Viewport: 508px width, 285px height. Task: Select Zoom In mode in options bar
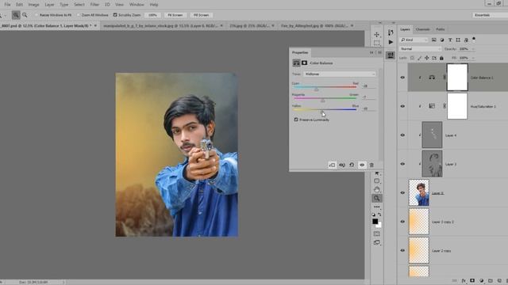click(16, 15)
